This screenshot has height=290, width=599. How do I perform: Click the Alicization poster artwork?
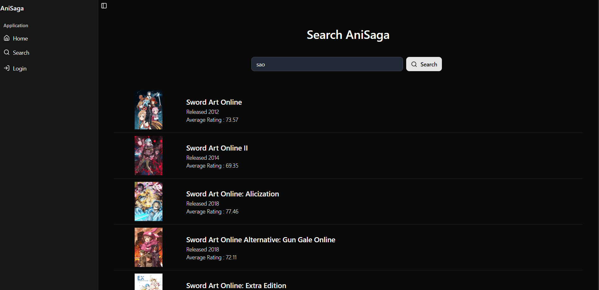pos(148,201)
